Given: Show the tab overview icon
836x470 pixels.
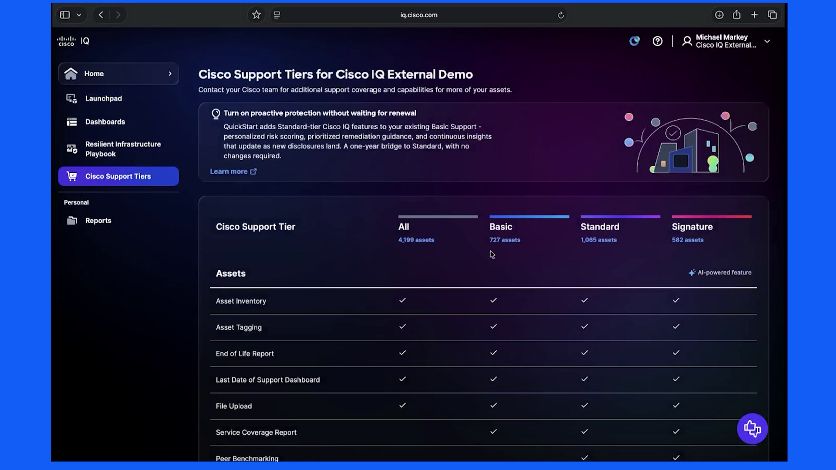Looking at the screenshot, I should (772, 15).
